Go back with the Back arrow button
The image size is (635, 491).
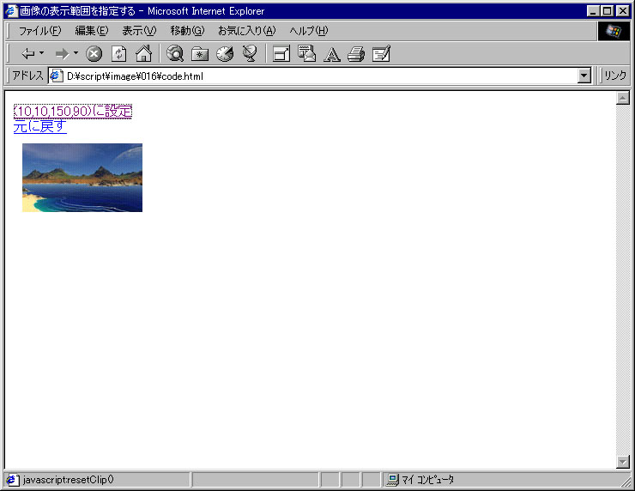coord(28,53)
